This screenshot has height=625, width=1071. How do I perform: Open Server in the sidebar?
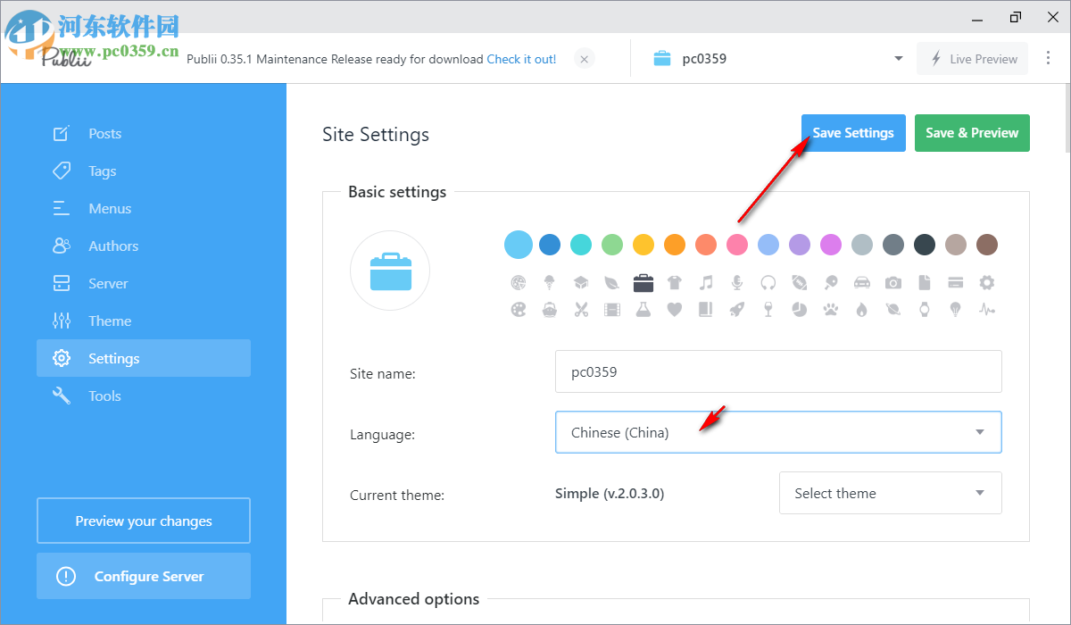coord(144,283)
